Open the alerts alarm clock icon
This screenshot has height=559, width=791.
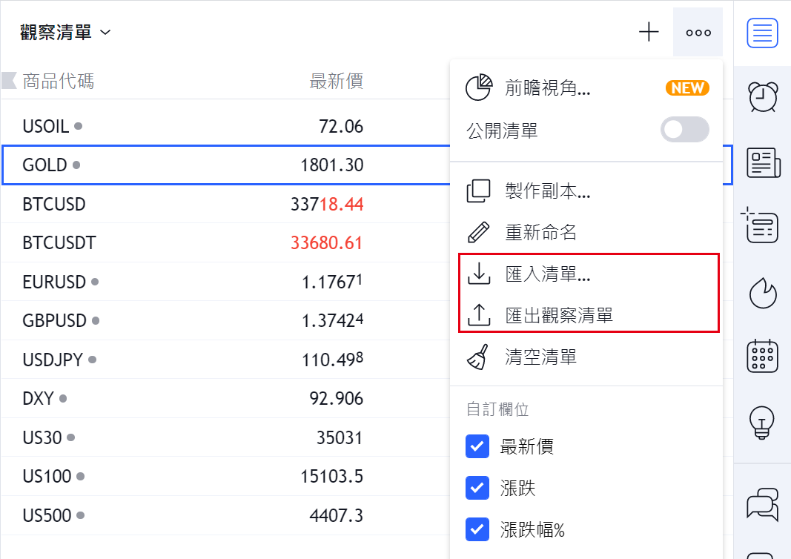(763, 96)
